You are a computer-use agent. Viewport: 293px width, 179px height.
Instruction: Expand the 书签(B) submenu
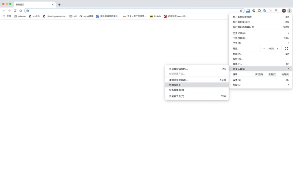click(x=260, y=43)
